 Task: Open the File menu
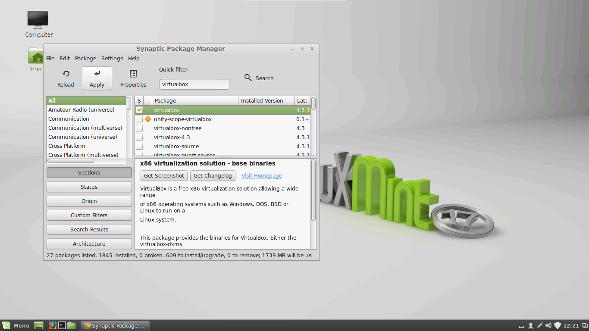(50, 58)
